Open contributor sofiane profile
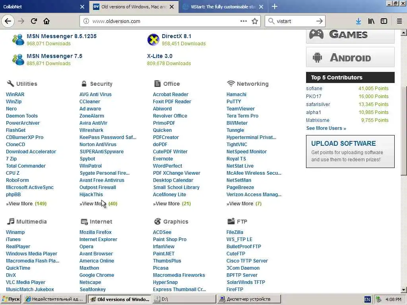Viewport: 407px width, 305px height. coord(314,89)
